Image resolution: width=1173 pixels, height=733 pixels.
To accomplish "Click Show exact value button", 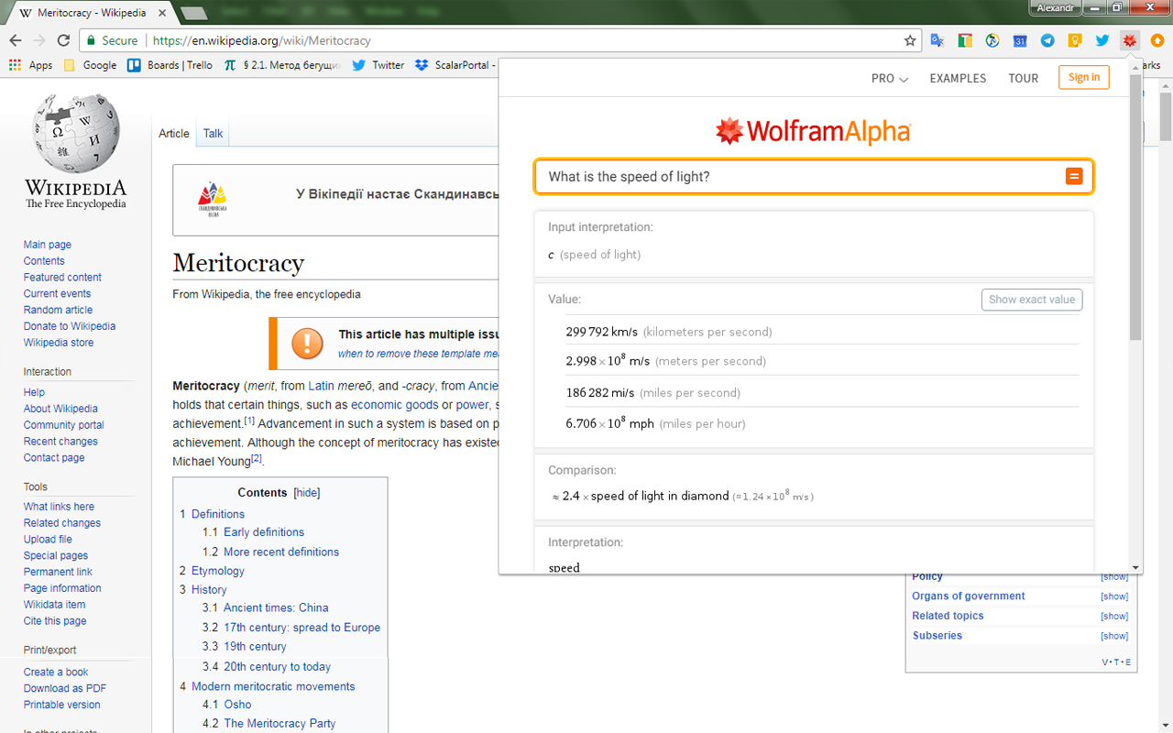I will tap(1032, 300).
